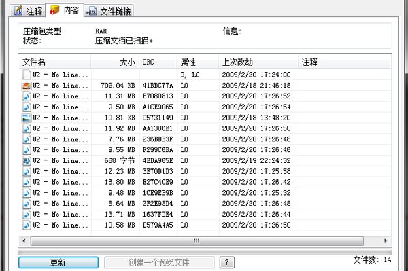Select CRC value AA1386E1
This screenshot has width=408, height=271.
[x=157, y=128]
